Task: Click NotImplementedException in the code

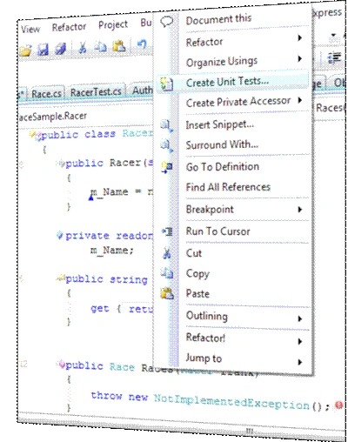Action: coord(231,401)
